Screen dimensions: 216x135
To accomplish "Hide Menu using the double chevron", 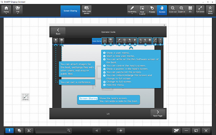I will click(210, 10).
